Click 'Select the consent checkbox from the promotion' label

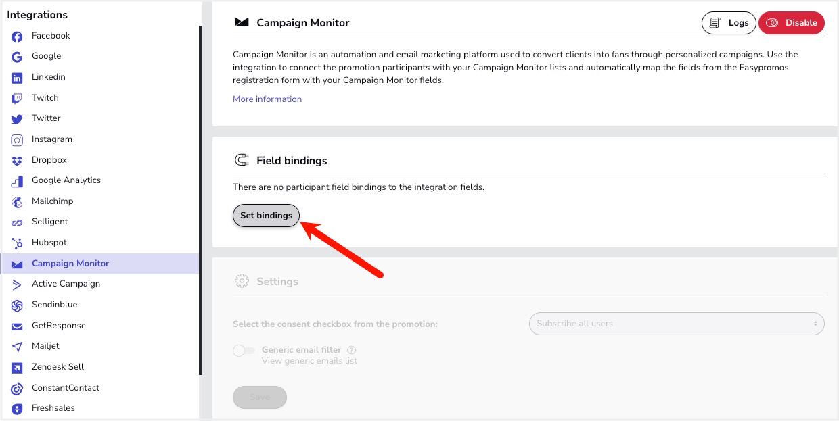[x=336, y=324]
